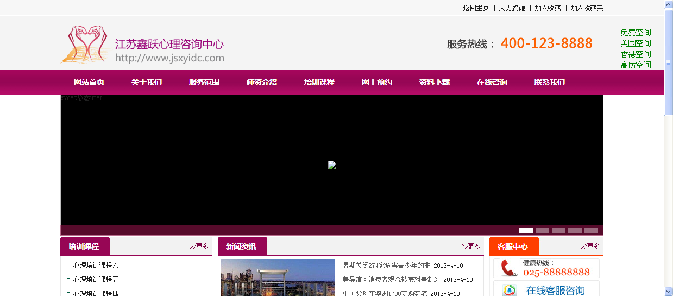Open the 免费空间 link
The height and width of the screenshot is (296, 673).
click(x=636, y=32)
